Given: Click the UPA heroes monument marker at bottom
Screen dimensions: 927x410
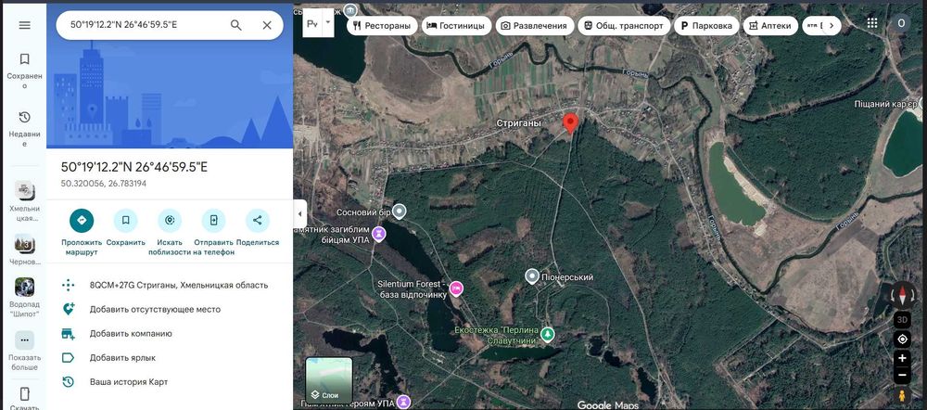Looking at the screenshot, I should [404, 403].
